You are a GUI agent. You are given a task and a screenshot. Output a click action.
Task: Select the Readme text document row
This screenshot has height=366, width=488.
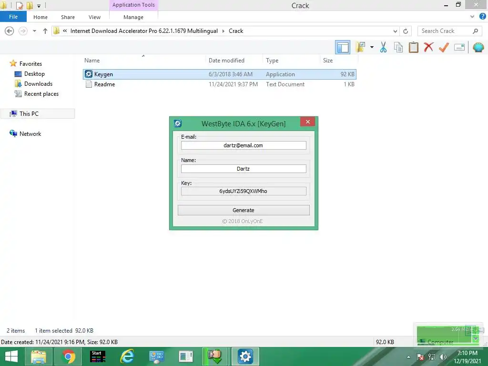[x=220, y=84]
